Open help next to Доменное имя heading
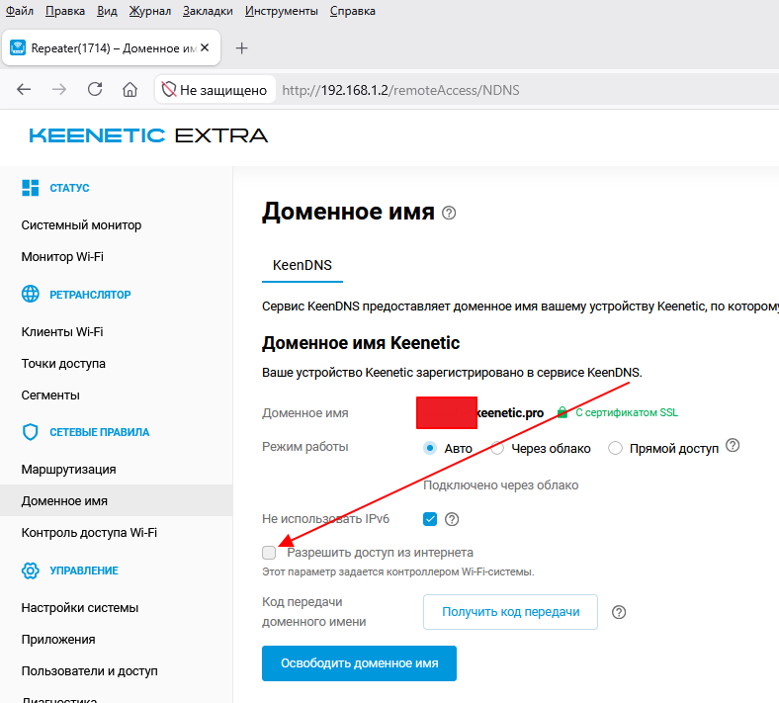 449,214
